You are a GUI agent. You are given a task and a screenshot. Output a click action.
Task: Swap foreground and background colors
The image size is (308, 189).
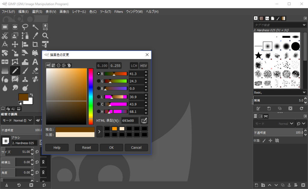coord(31,95)
